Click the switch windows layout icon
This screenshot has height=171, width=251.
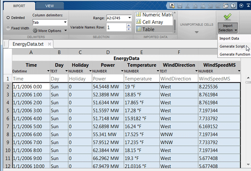(x=225, y=6)
